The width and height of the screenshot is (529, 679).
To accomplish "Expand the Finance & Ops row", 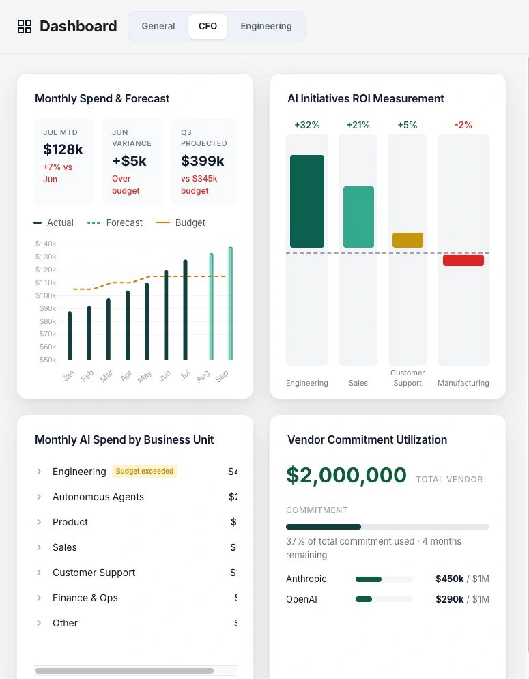I will pyautogui.click(x=39, y=598).
